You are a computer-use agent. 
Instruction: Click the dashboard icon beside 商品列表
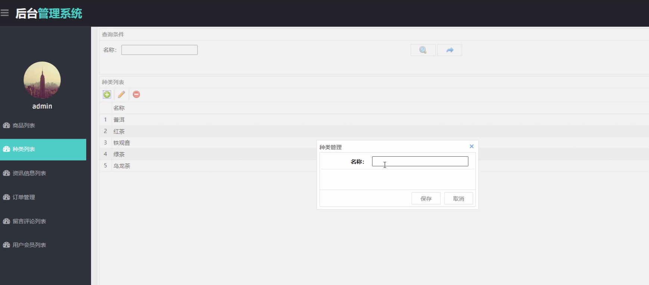[x=6, y=125]
